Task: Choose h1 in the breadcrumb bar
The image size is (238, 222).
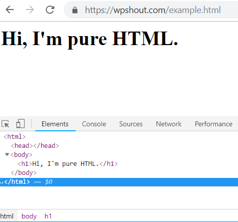Action: pos(48,216)
